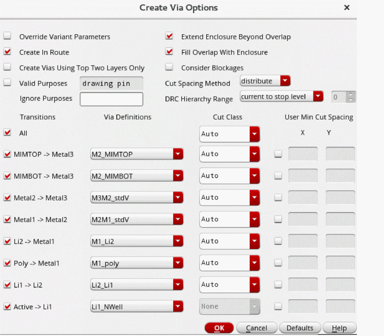Enable user min cut spacing for Metal1 -> Metal2
The width and height of the screenshot is (384, 336).
pyautogui.click(x=278, y=219)
